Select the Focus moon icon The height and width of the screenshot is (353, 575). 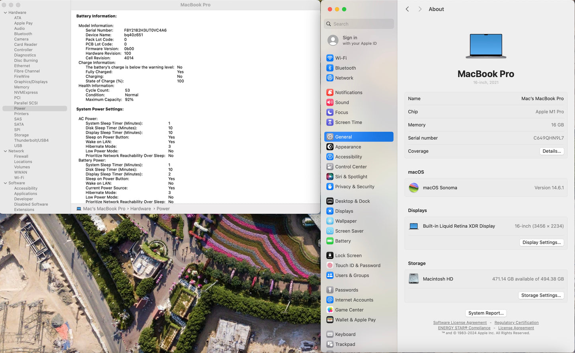(x=330, y=112)
